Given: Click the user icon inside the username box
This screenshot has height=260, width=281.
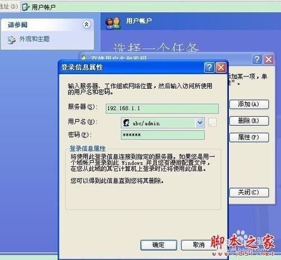Looking at the screenshot, I should [126, 123].
